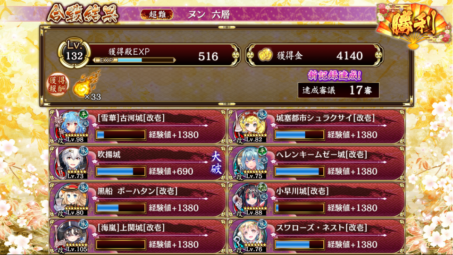This screenshot has height=255, width=453.
Task: Click the flame reward item icon
Action: [86, 85]
